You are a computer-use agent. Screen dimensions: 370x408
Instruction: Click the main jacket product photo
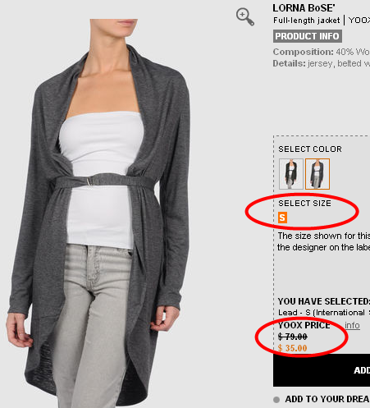click(x=100, y=213)
